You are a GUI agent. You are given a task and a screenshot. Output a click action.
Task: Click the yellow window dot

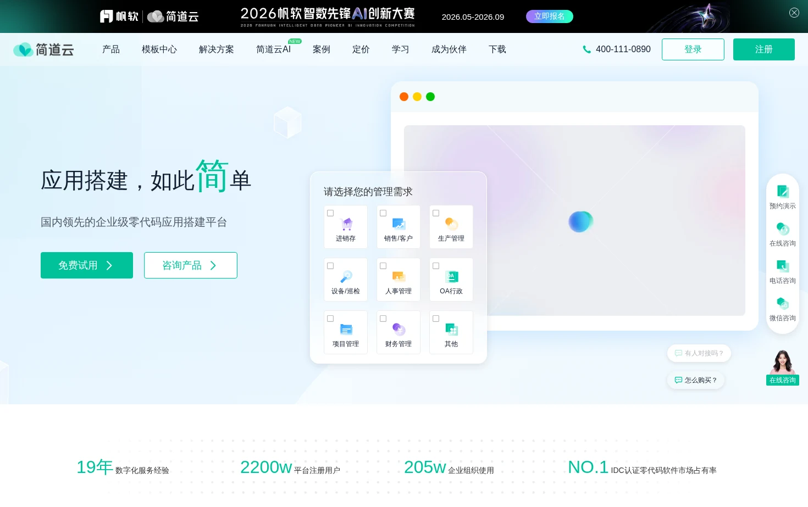pyautogui.click(x=417, y=97)
